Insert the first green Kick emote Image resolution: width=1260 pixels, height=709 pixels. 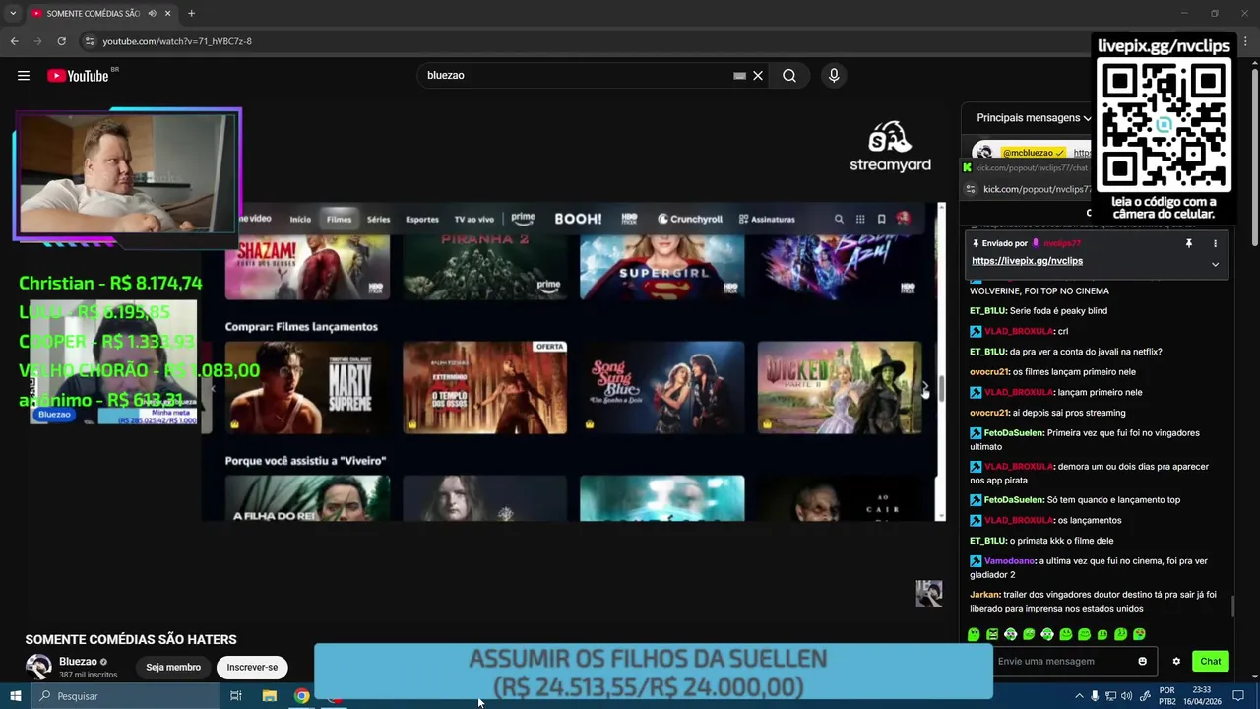coord(974,635)
